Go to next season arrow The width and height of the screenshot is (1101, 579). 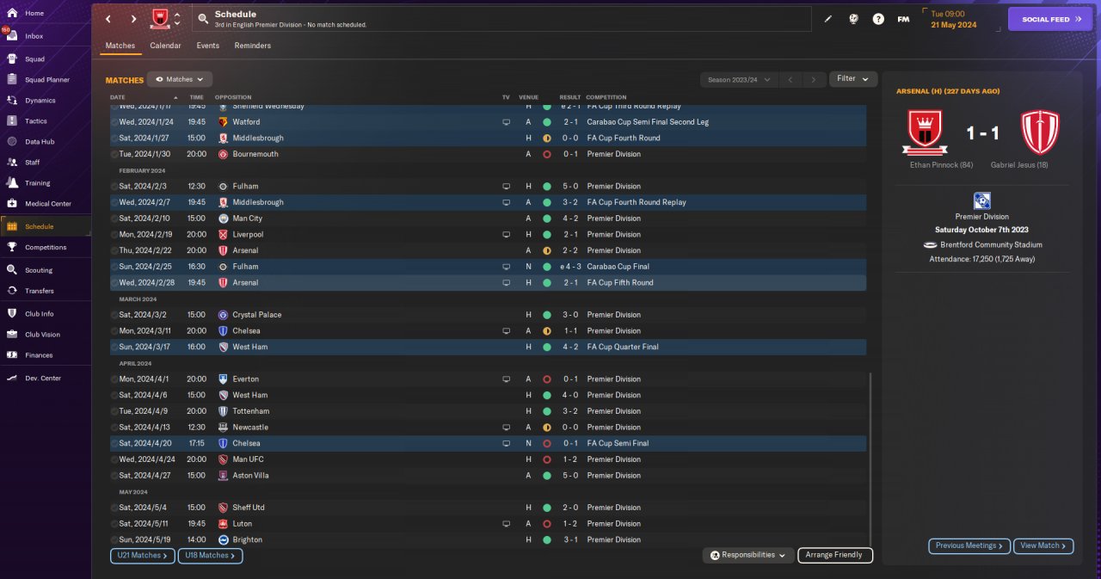click(813, 79)
